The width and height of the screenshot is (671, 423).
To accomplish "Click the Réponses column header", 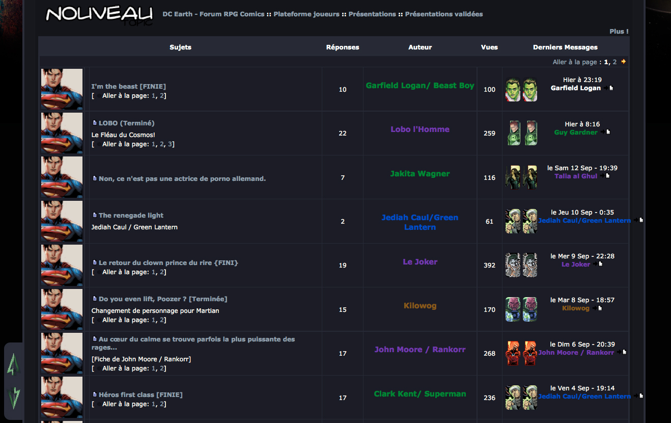I will [343, 47].
